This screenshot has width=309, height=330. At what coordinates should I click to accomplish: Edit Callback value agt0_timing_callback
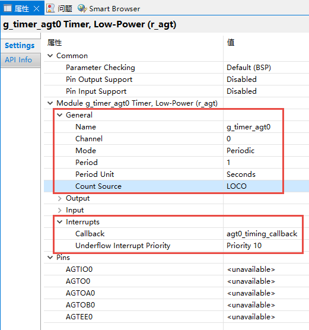(262, 234)
